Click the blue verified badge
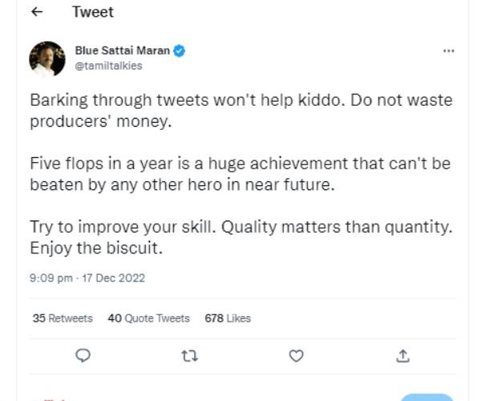 [180, 51]
